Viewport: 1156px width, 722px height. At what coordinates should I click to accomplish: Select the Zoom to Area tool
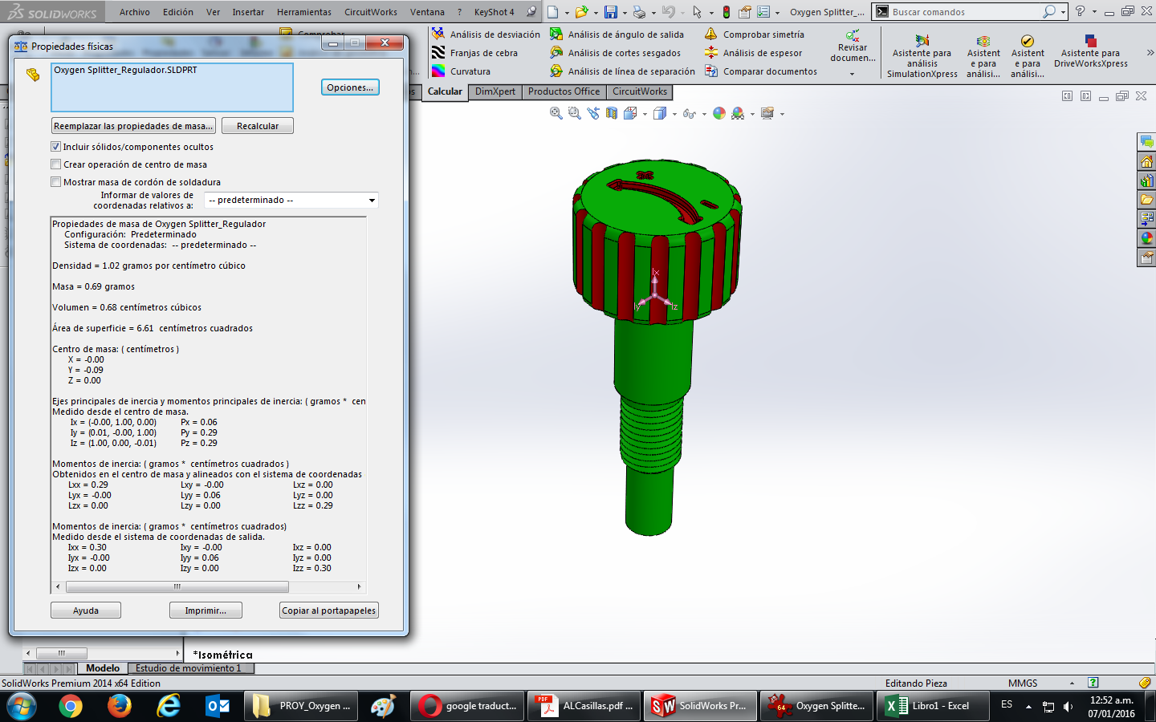click(x=574, y=113)
